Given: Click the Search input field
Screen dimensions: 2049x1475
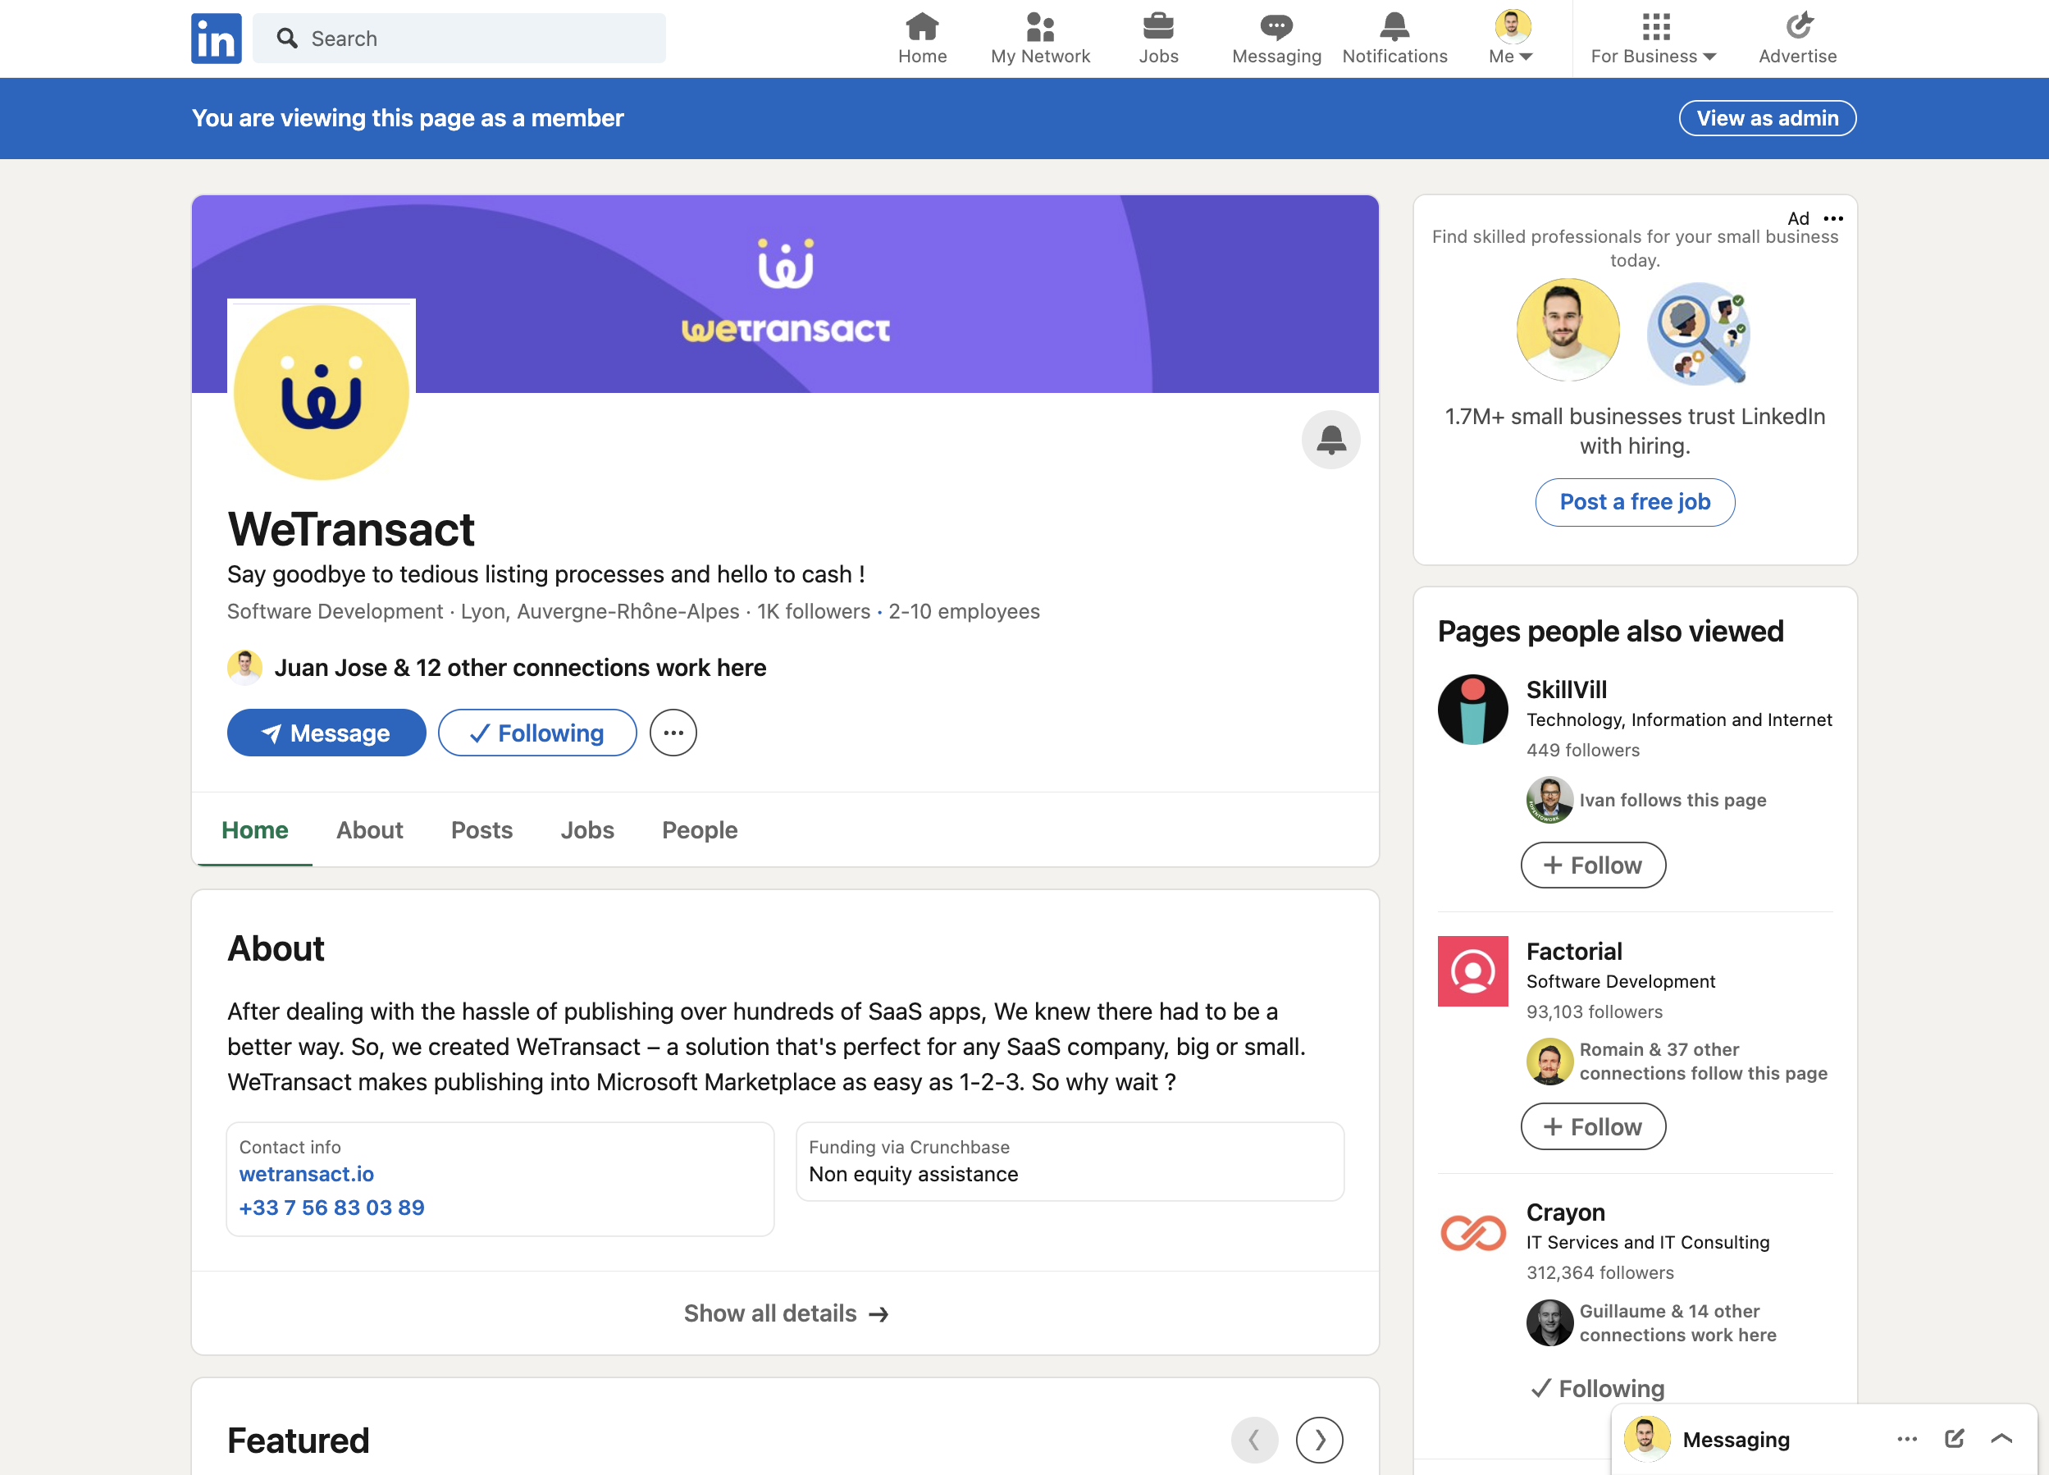Looking at the screenshot, I should point(459,38).
